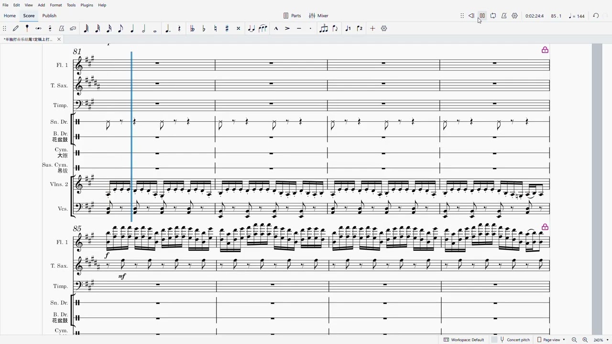612x344 pixels.
Task: Select the whole note duration
Action: [155, 30]
